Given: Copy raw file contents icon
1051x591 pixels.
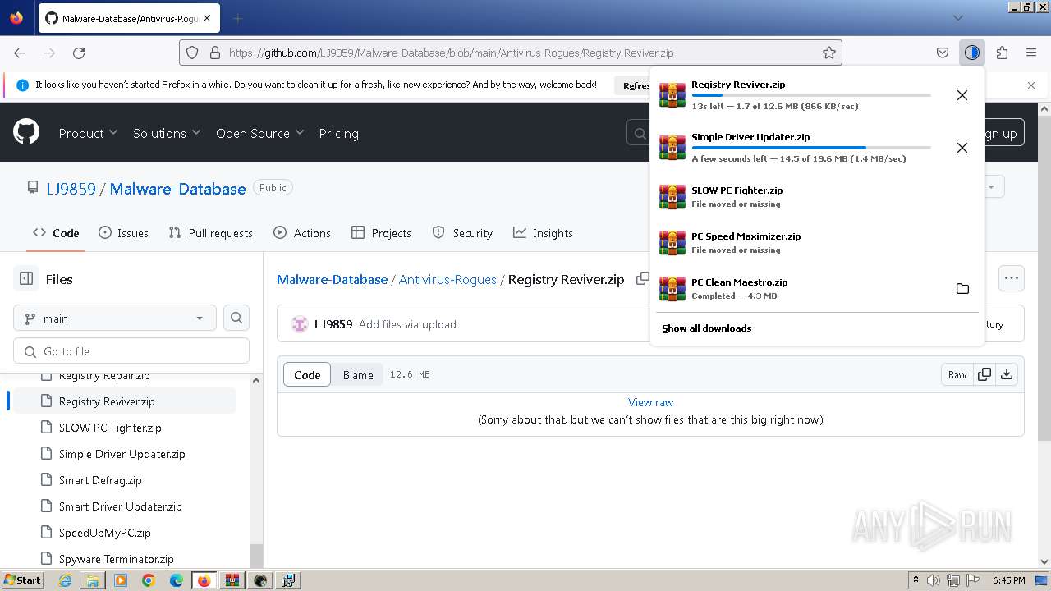Looking at the screenshot, I should (984, 374).
